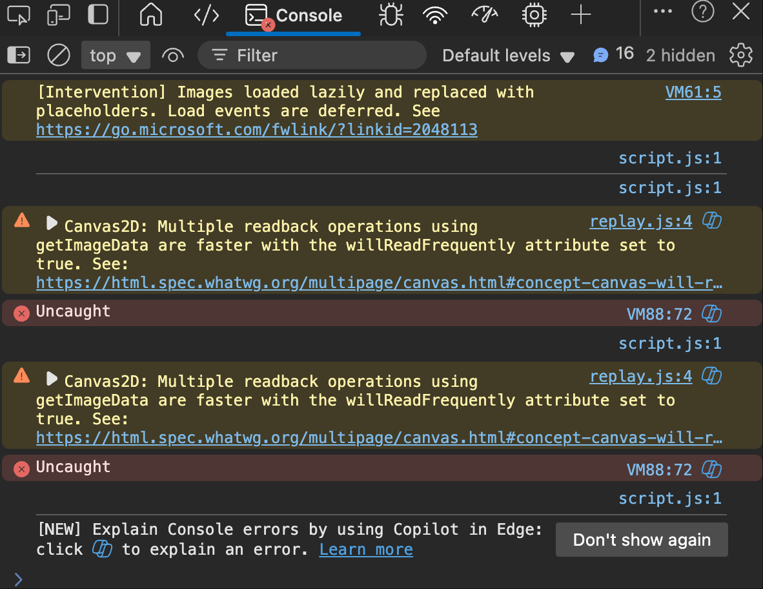The height and width of the screenshot is (589, 763).
Task: Expand the first Canvas2D warning message
Action: [52, 223]
